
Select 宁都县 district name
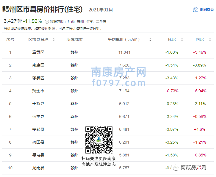click(x=38, y=129)
